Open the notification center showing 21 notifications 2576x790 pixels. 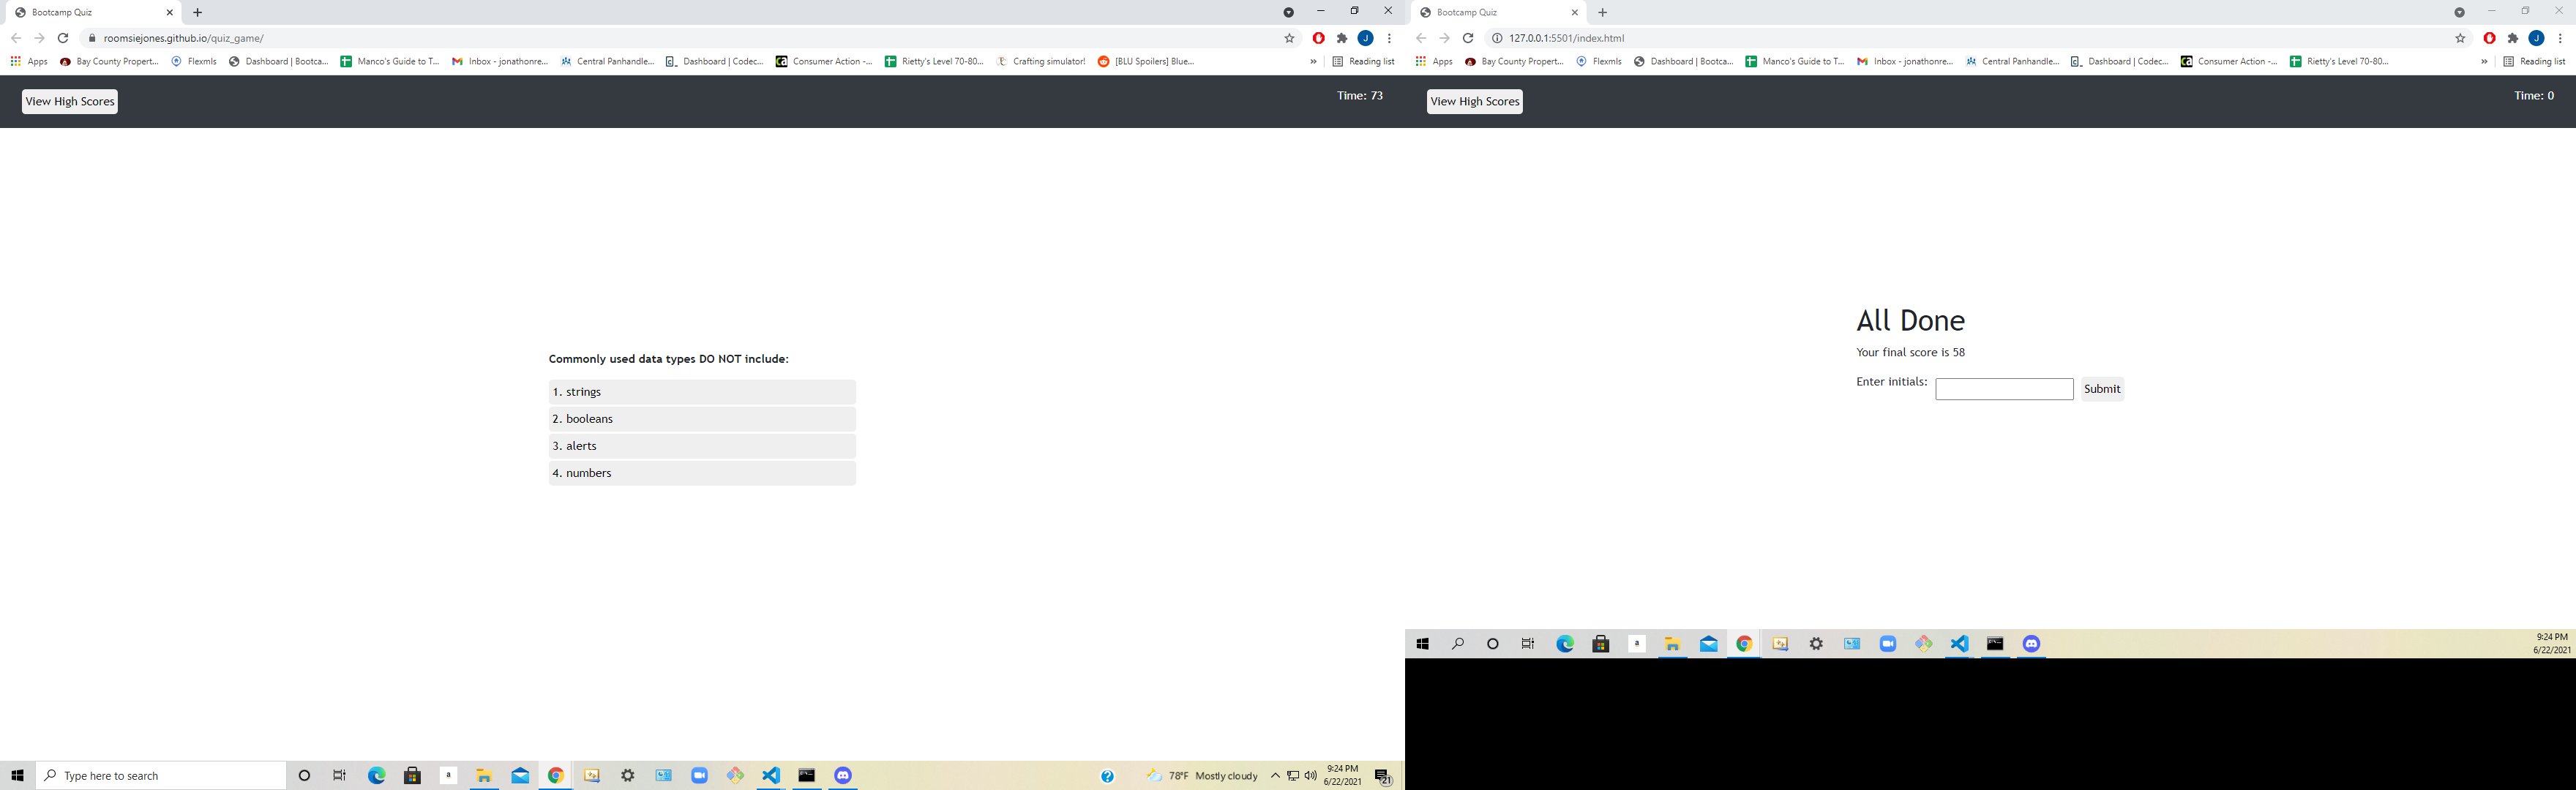click(1384, 776)
